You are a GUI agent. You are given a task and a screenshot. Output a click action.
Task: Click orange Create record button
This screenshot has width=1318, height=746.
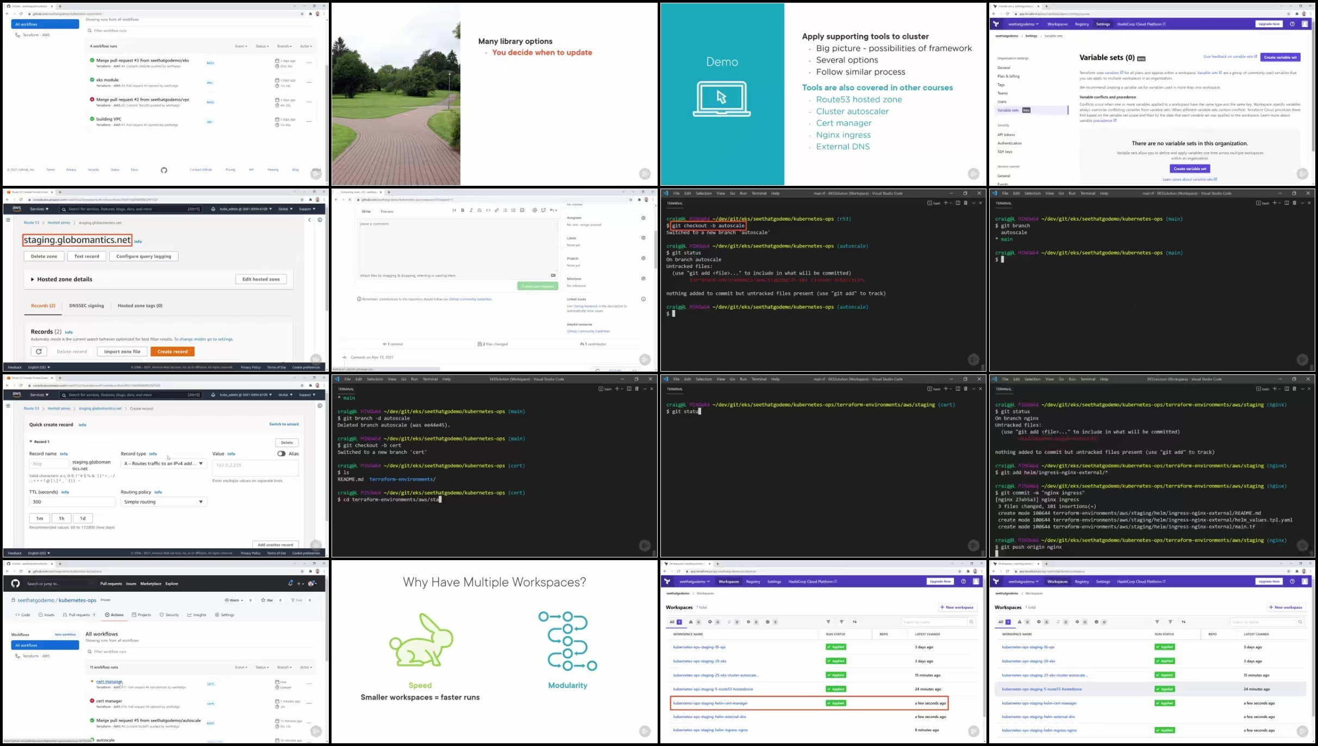pyautogui.click(x=172, y=352)
